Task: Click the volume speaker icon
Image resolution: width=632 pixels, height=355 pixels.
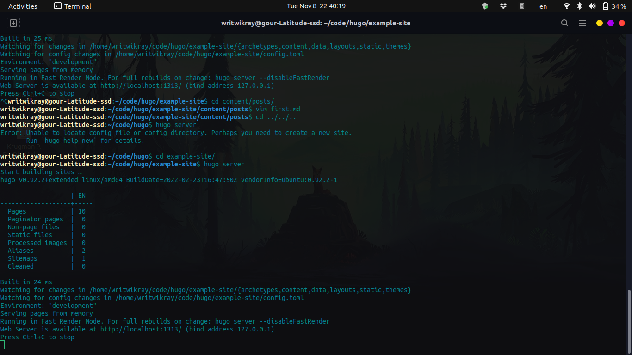Action: coord(591,6)
